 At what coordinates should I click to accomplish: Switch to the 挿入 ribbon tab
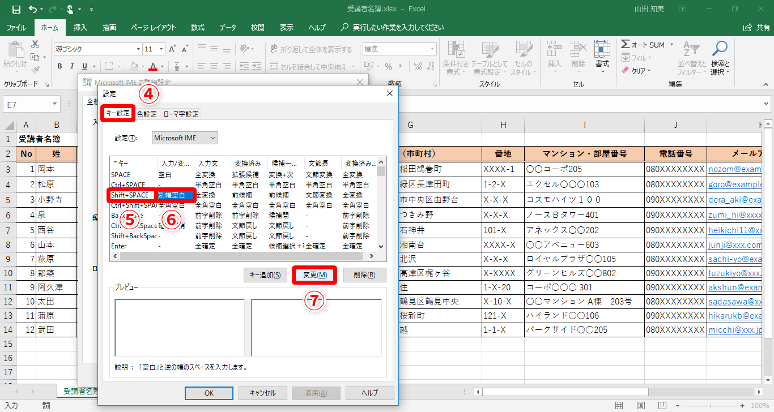[80, 27]
